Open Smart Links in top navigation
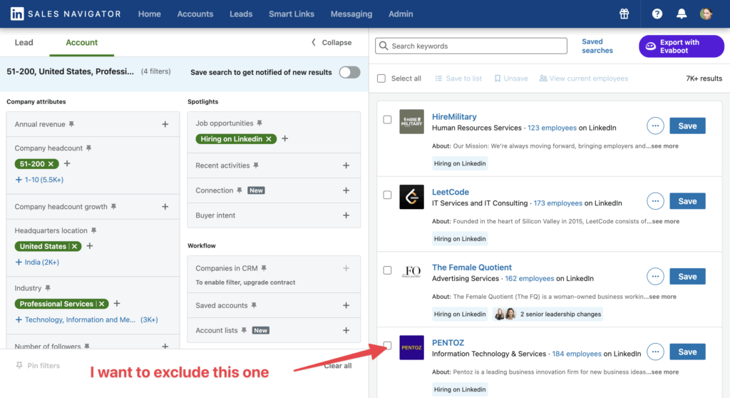 click(292, 14)
